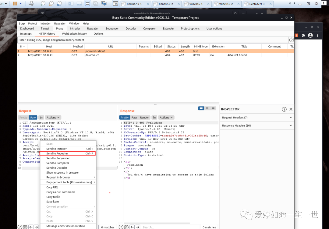Switch to the Centos7.9-1 VM tab
The width and height of the screenshot is (329, 229).
[134, 4]
